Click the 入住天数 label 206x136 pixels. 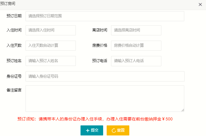coord(14,45)
